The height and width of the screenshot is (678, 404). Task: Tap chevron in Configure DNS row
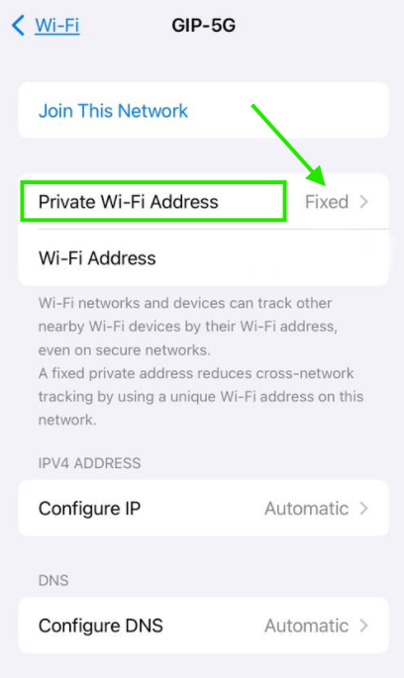pos(364,626)
